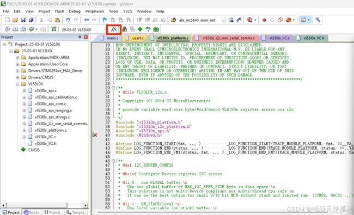Select vl53l0x_platform.c in project tree
This screenshot has width=354, height=215.
click(x=51, y=130)
